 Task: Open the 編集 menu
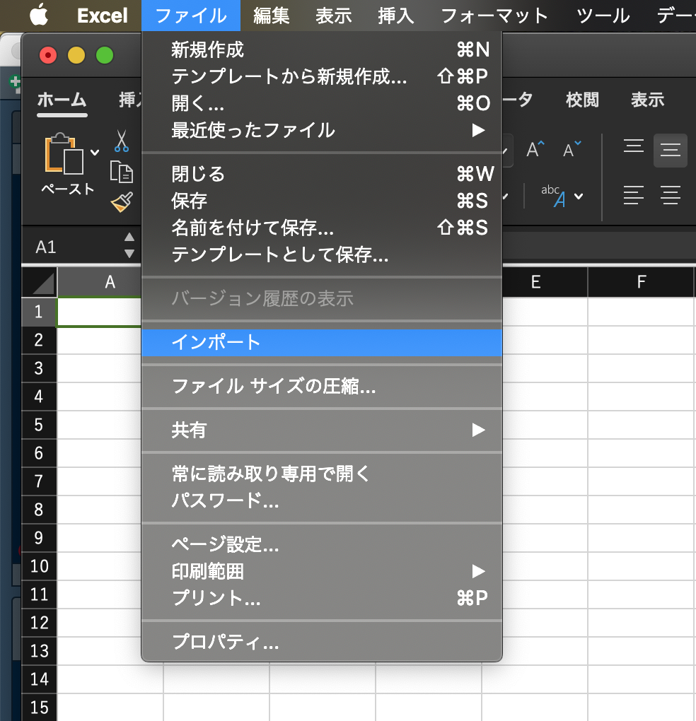[x=271, y=14]
